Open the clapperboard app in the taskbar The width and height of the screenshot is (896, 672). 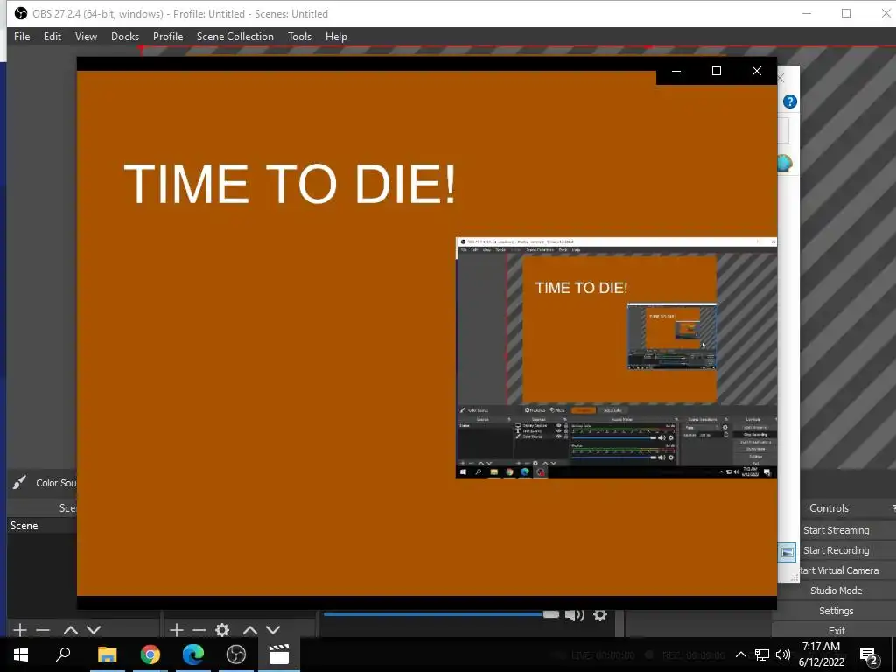coord(279,654)
